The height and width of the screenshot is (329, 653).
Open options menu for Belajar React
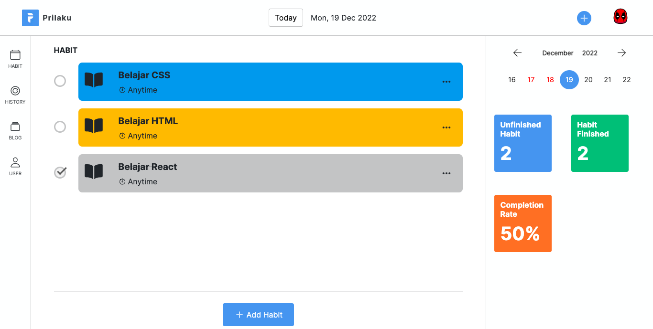click(446, 173)
